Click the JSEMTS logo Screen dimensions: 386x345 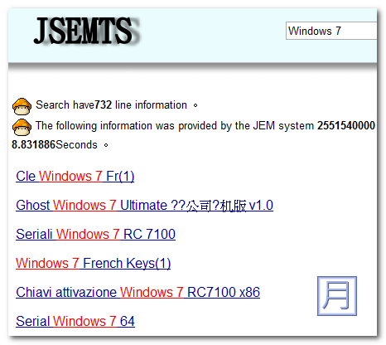86,31
